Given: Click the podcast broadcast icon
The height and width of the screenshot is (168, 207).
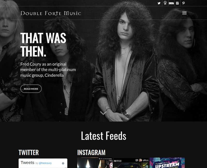Looking at the screenshot, I should [x=165, y=3].
